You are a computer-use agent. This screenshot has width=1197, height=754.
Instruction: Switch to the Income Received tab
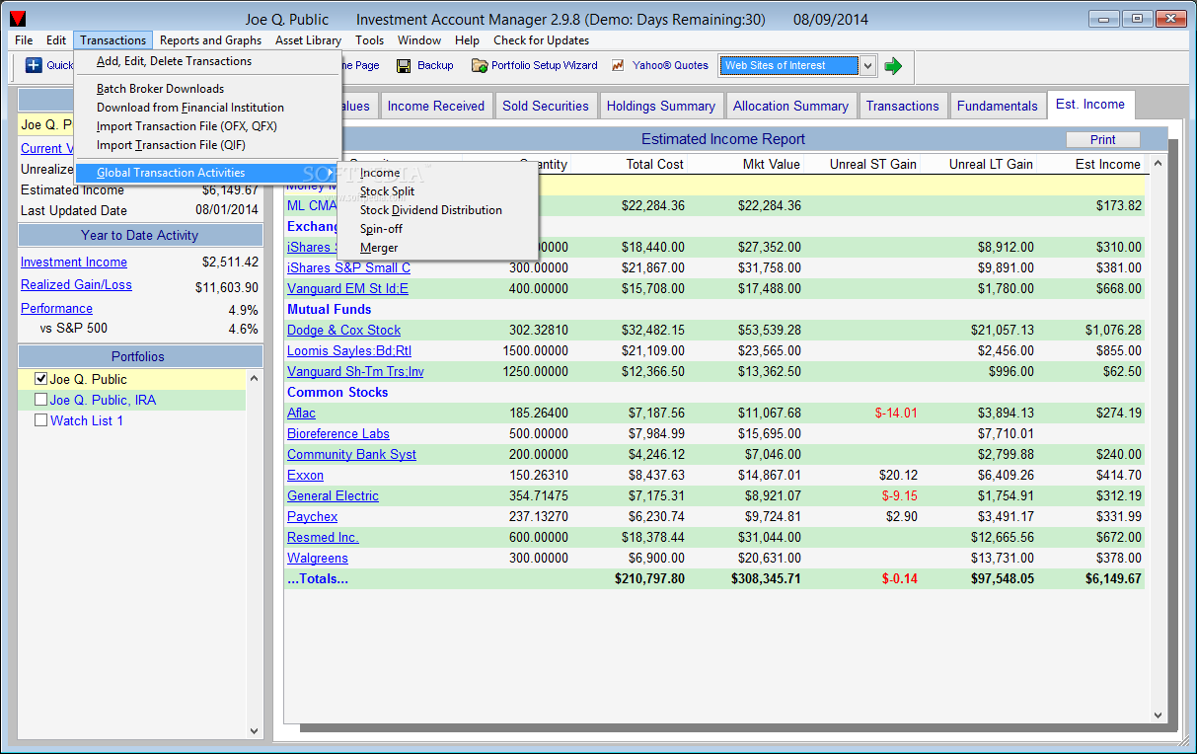436,106
